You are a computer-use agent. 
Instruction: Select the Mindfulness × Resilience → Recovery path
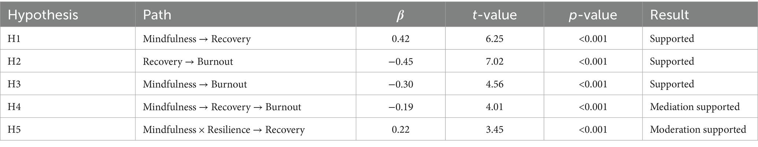(224, 129)
